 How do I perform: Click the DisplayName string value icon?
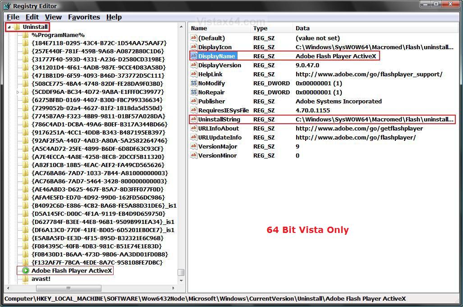pyautogui.click(x=194, y=56)
